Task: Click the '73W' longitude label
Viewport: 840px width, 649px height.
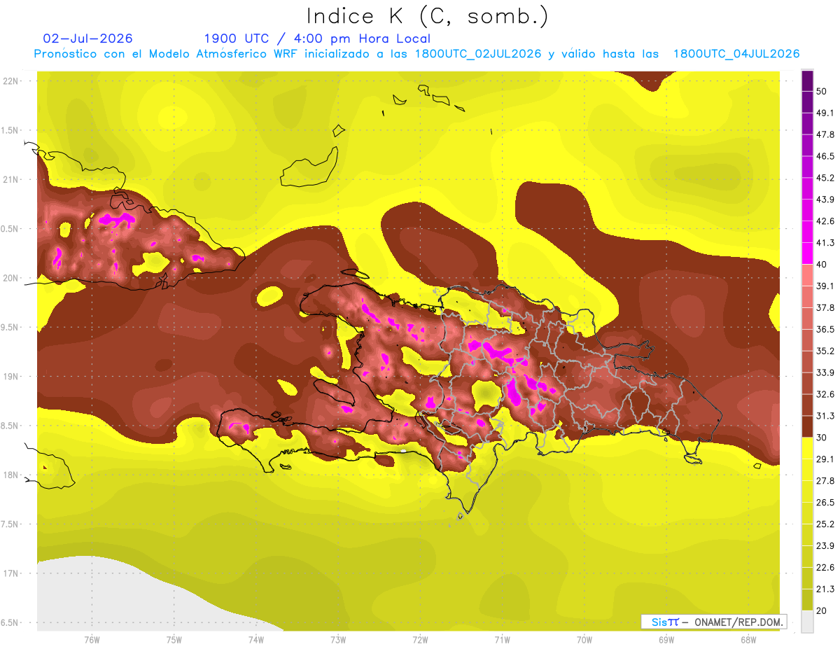Action: click(x=338, y=640)
